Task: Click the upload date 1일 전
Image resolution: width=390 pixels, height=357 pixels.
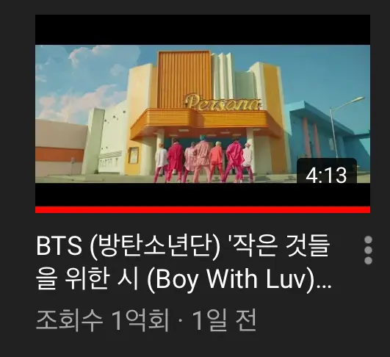Action: [x=224, y=320]
